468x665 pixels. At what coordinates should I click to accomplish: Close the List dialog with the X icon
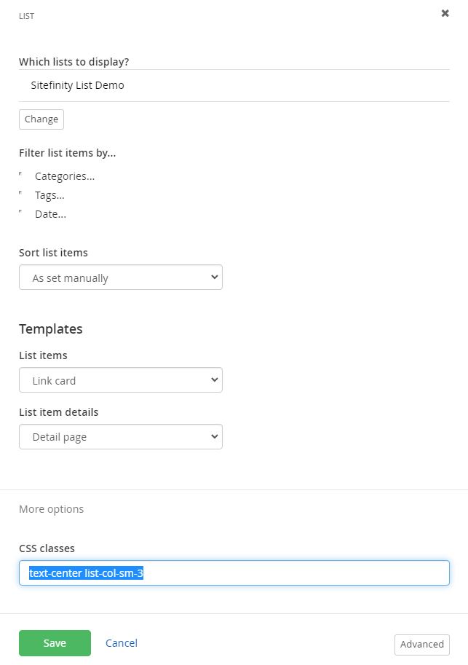tap(445, 13)
